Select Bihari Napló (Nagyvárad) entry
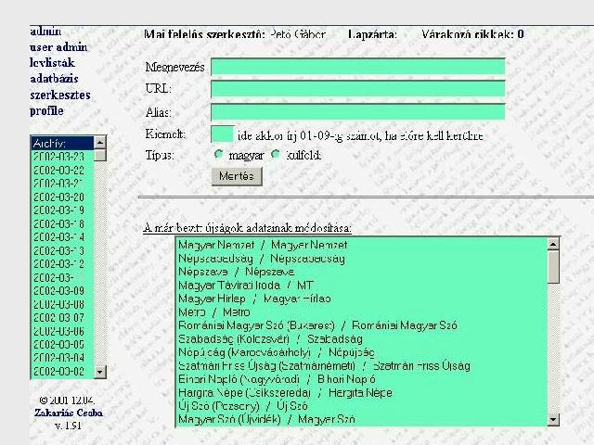Screen dimensions: 594x445 click(362, 379)
